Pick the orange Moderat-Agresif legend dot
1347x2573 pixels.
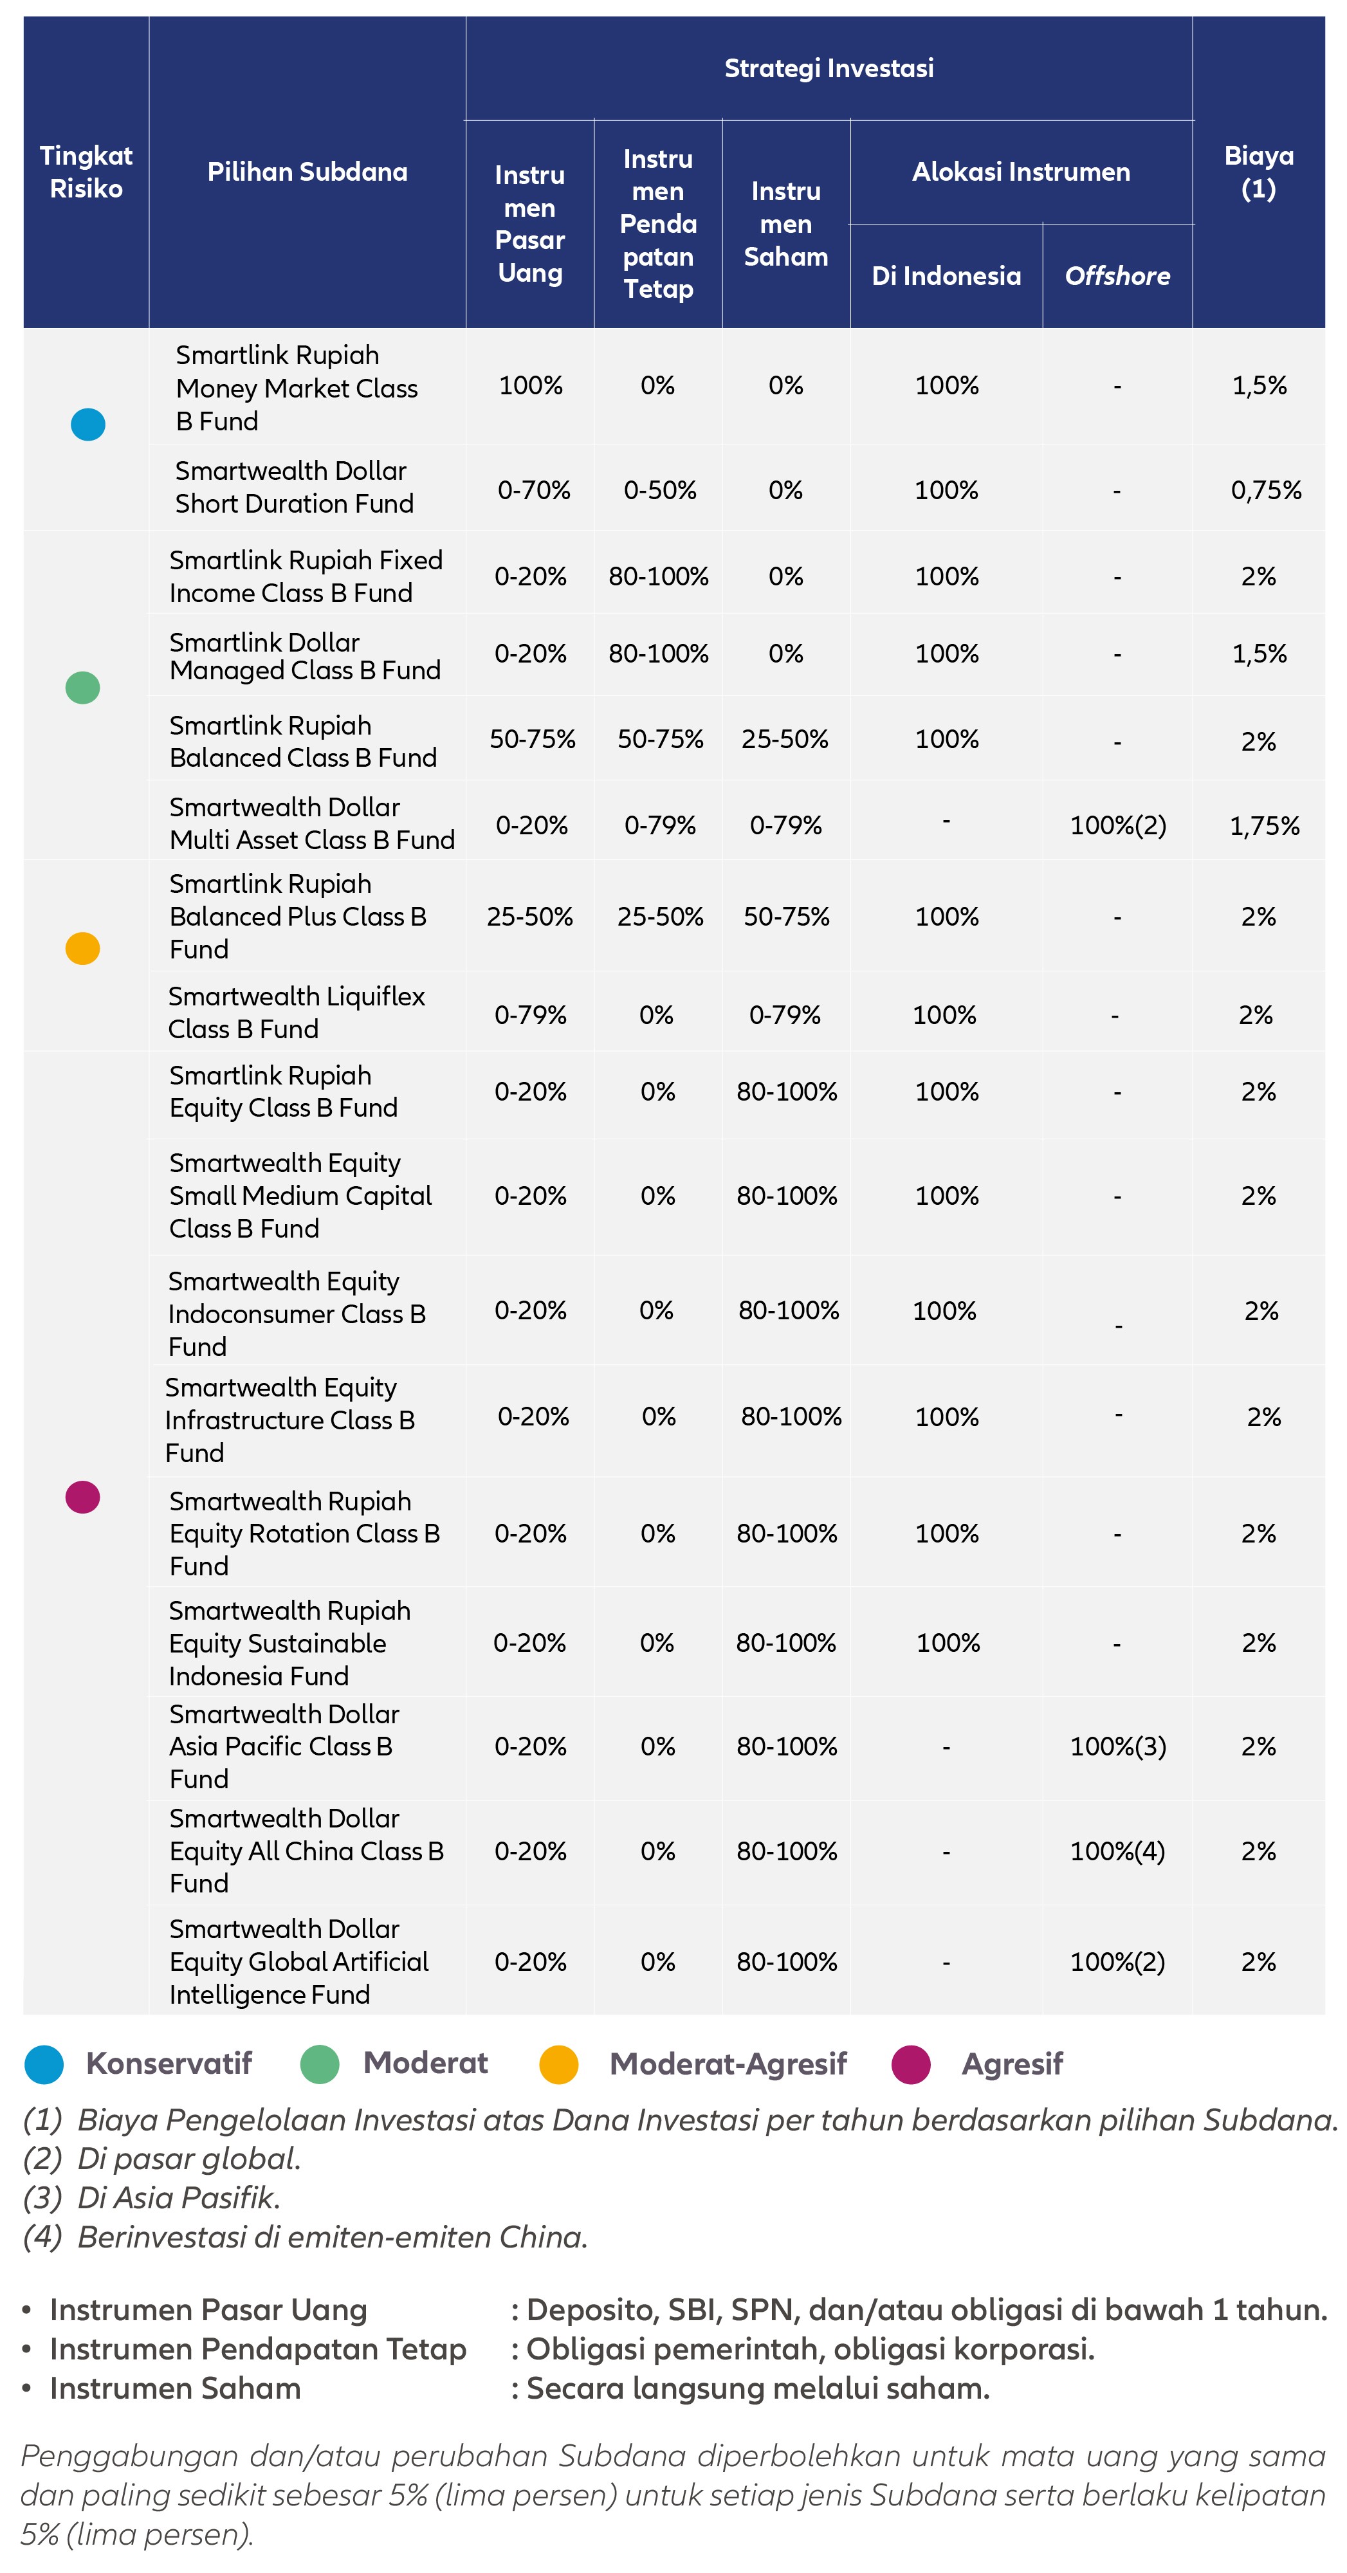[x=558, y=2065]
